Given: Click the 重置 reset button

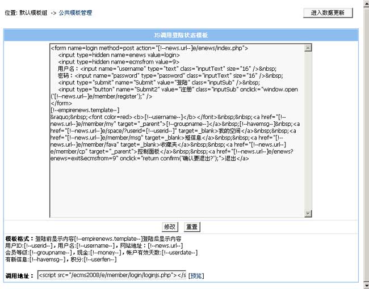Looking at the screenshot, I should [191, 227].
